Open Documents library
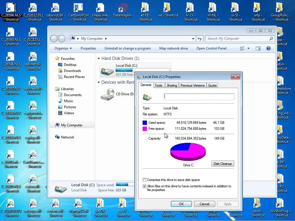 point(70,95)
